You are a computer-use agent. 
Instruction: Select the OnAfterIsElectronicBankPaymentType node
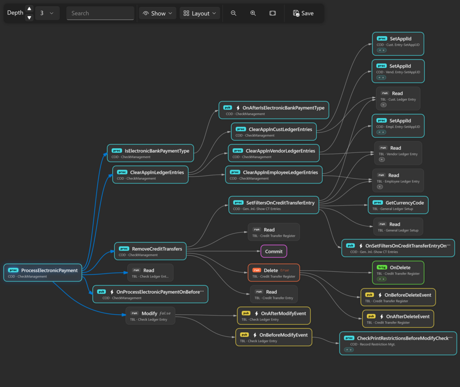[x=274, y=110]
